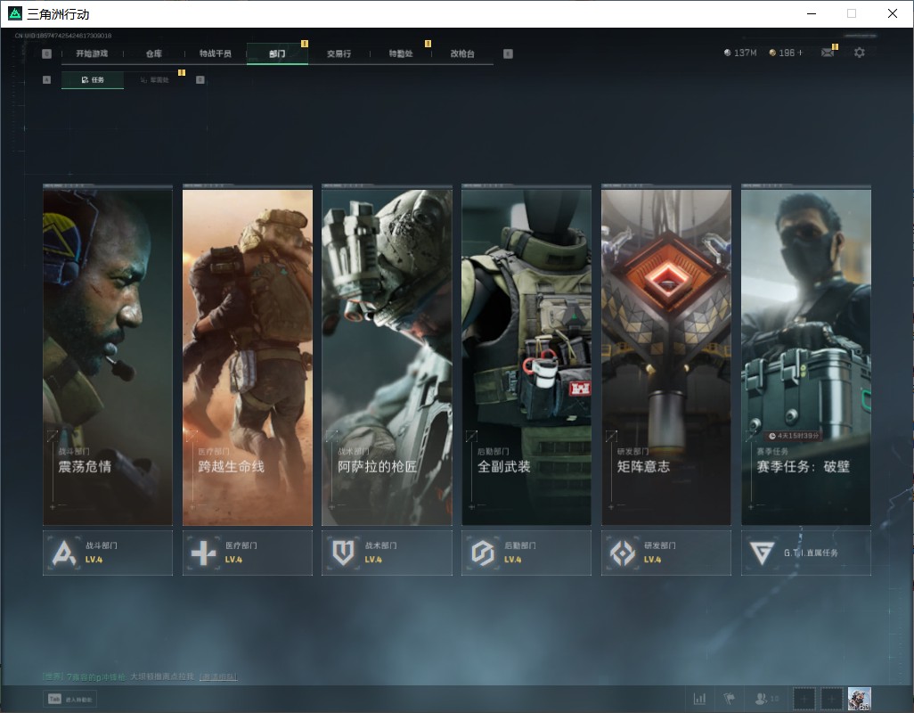Click the next-tab key icon right of 改枪台
The width and height of the screenshot is (914, 713).
[x=508, y=53]
